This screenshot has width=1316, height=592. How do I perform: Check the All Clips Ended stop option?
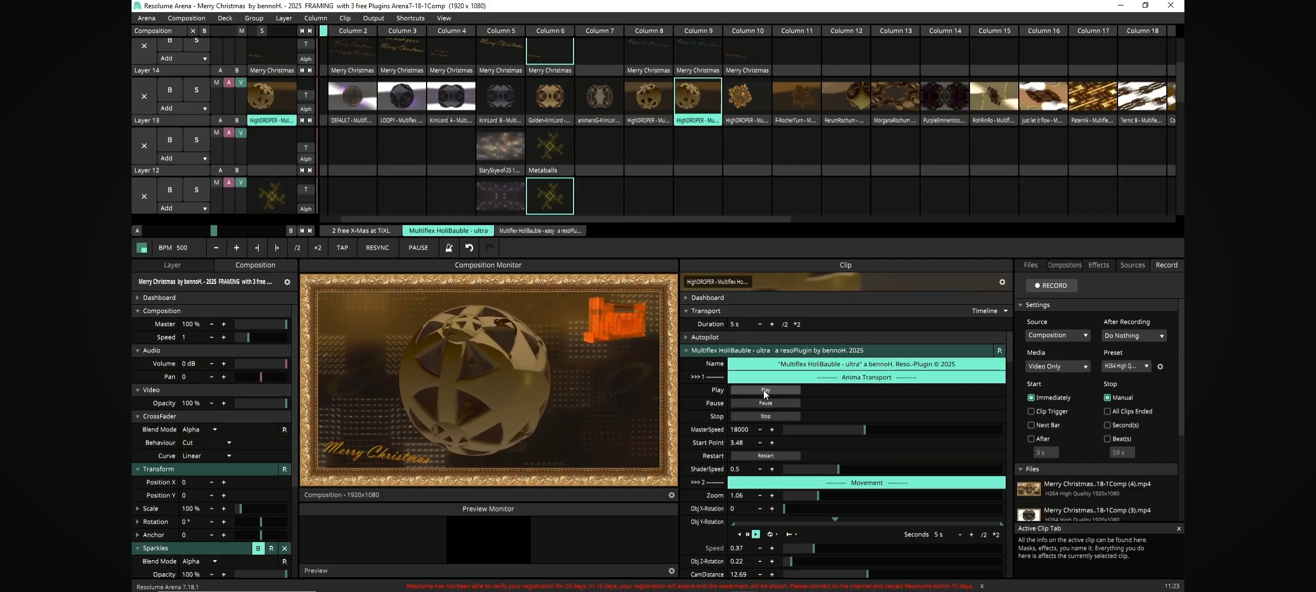[x=1107, y=412]
